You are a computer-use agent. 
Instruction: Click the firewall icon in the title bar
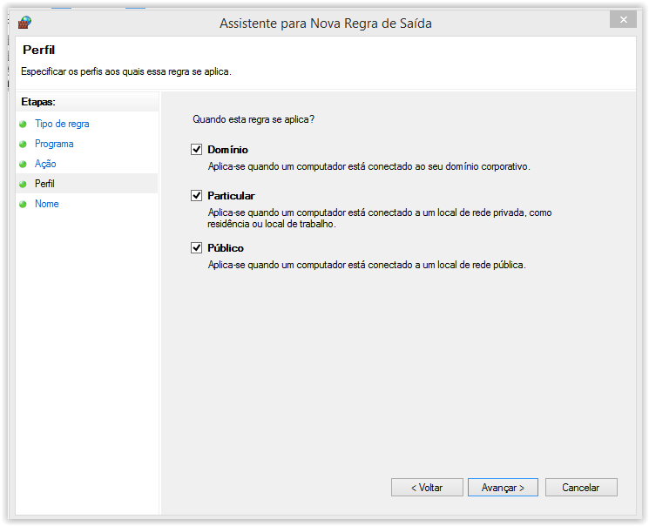coord(24,23)
